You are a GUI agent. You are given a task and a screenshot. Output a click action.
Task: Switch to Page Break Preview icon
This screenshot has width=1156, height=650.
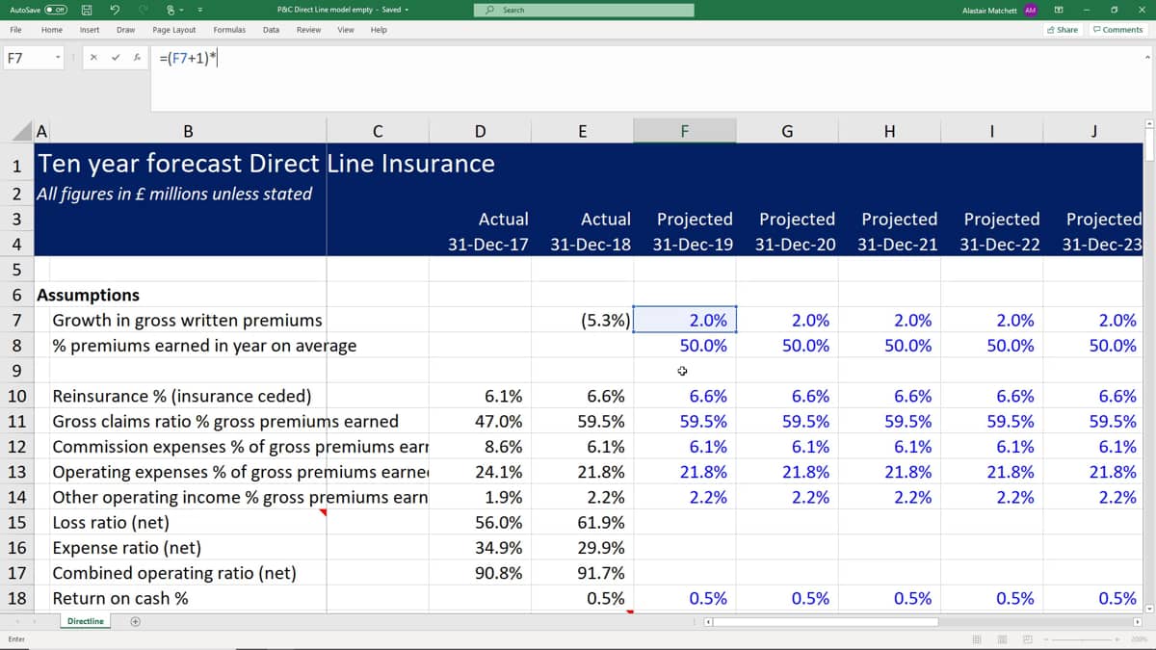(1027, 639)
